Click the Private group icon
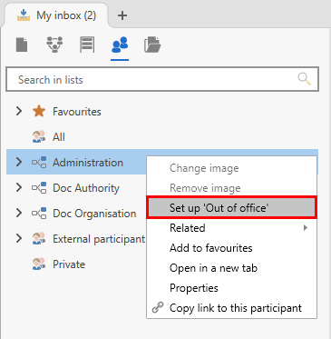This screenshot has height=339, width=331. (39, 264)
